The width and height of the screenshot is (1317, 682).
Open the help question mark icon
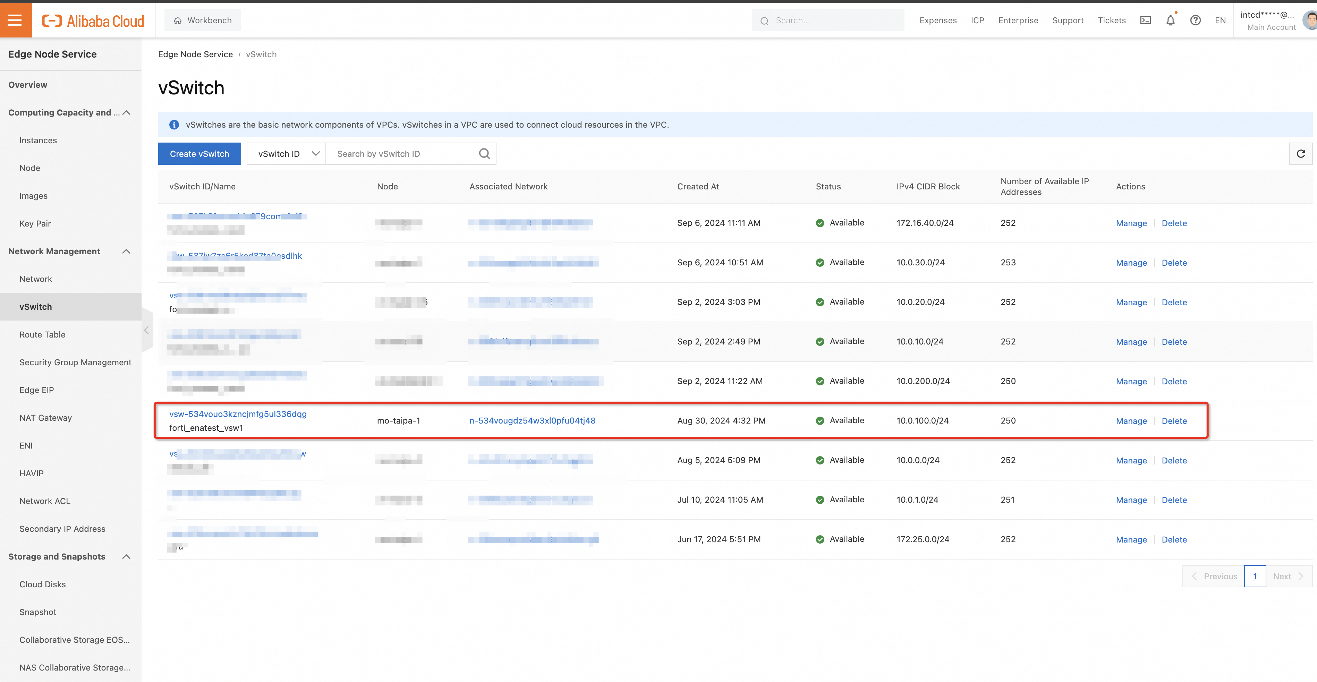tap(1195, 20)
